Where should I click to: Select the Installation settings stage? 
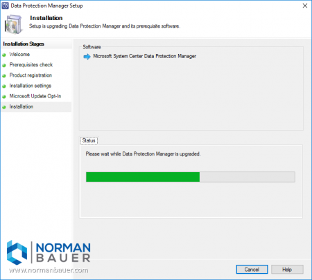[31, 86]
